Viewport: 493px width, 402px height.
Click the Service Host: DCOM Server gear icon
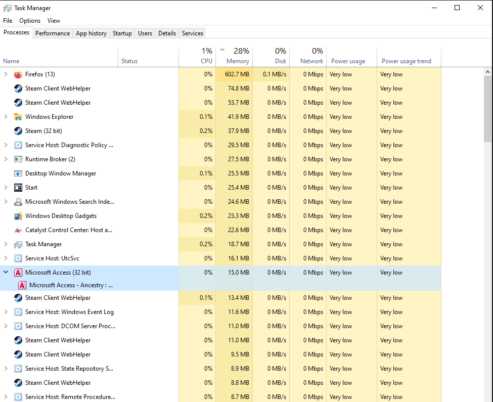tap(18, 326)
